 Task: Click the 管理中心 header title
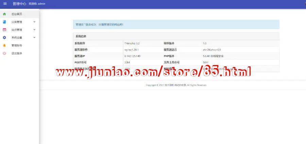tap(19, 4)
